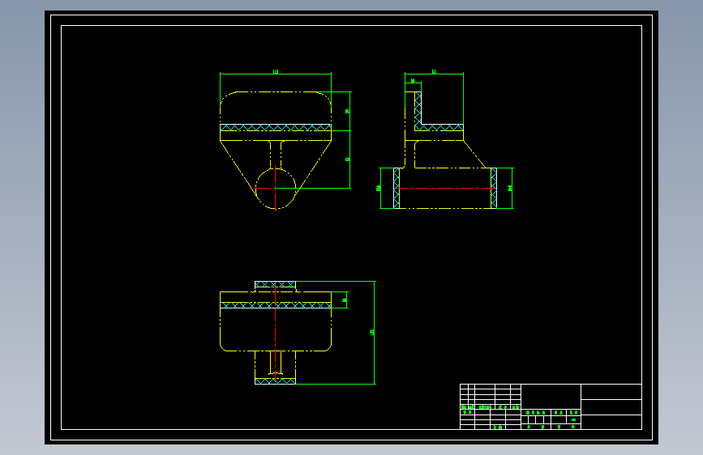
Task: Select the circle with red center cross
Action: pyautogui.click(x=276, y=189)
